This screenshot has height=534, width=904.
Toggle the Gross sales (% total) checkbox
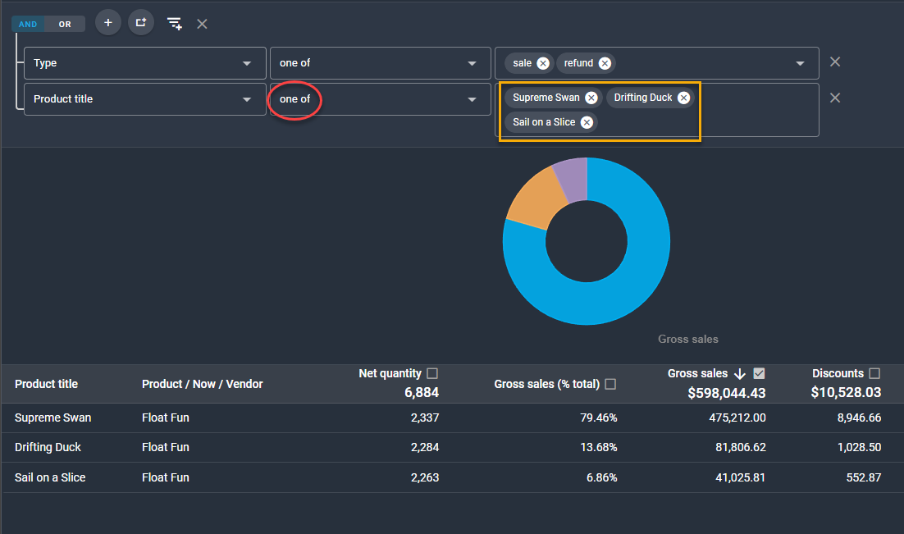[x=610, y=384]
